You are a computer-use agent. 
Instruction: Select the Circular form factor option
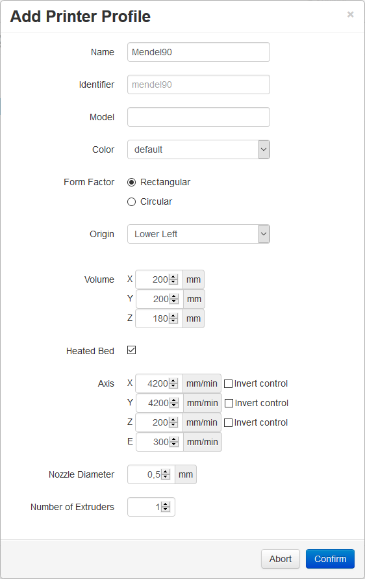pos(131,201)
